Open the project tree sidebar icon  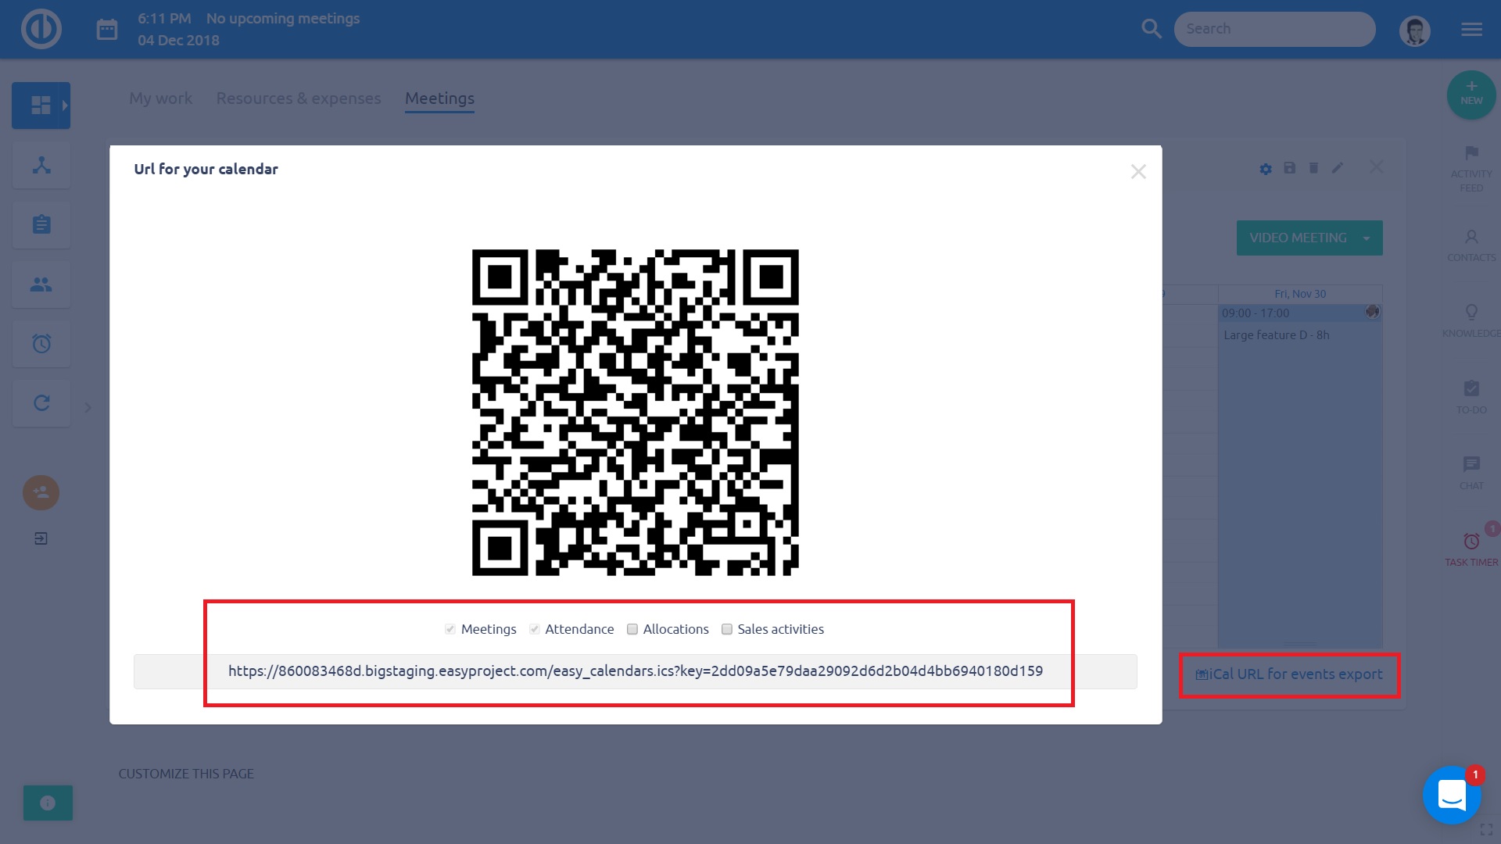pyautogui.click(x=41, y=166)
